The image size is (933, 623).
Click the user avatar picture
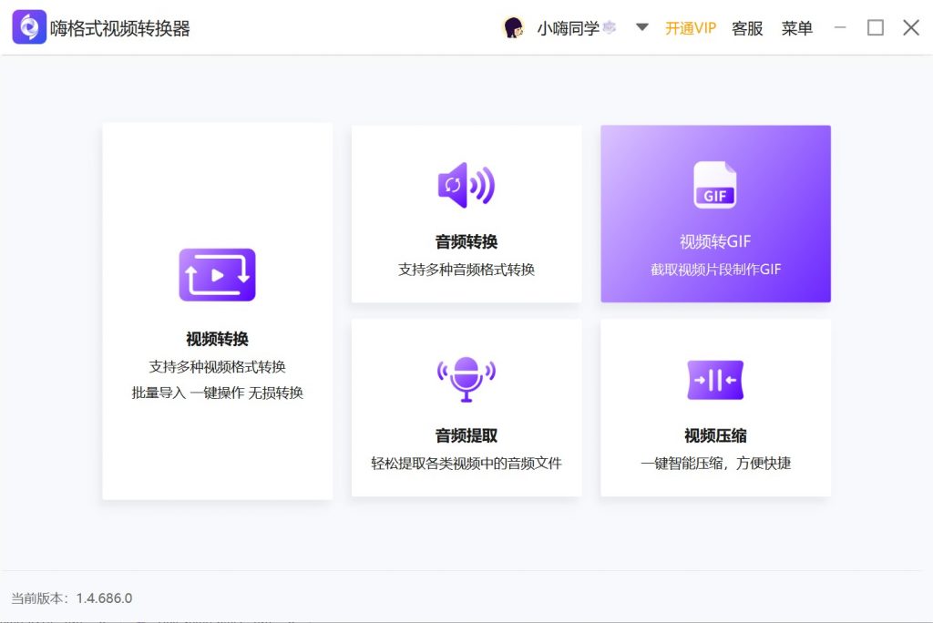[x=513, y=28]
